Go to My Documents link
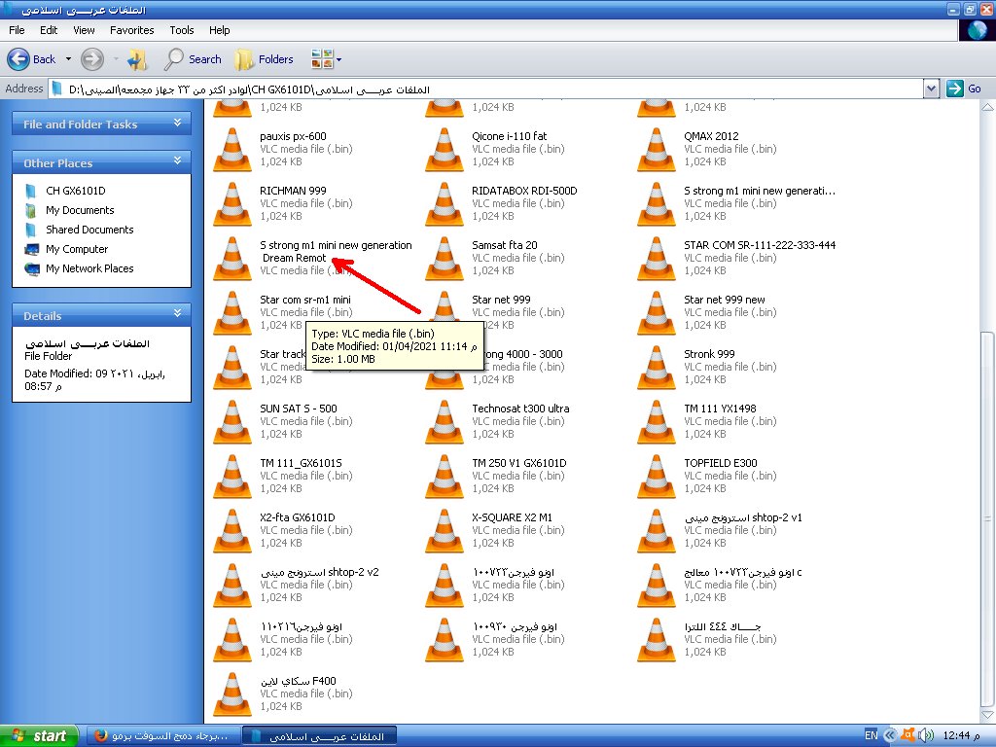This screenshot has width=996, height=747. (80, 210)
